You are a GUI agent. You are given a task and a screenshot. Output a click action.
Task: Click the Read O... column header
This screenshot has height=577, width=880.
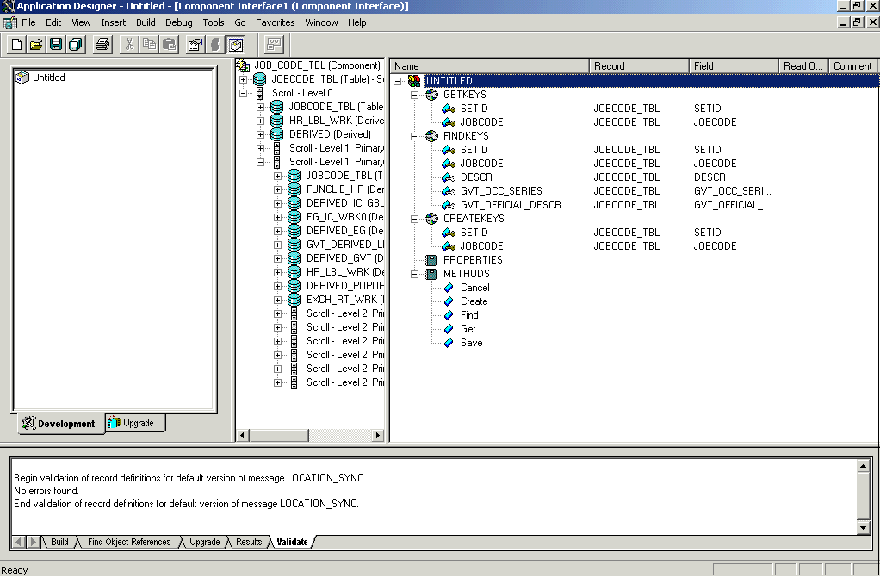[802, 65]
